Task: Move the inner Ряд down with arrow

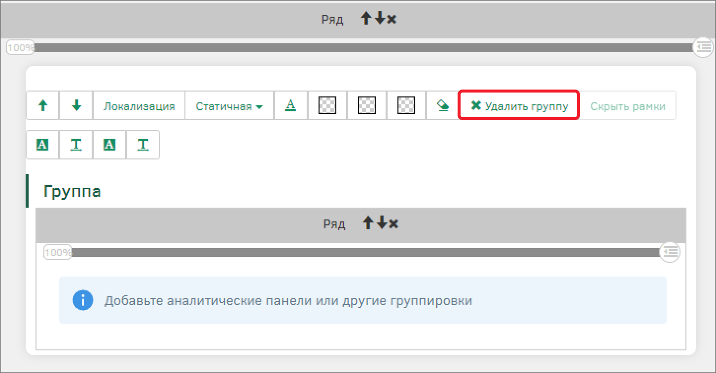Action: coord(381,223)
